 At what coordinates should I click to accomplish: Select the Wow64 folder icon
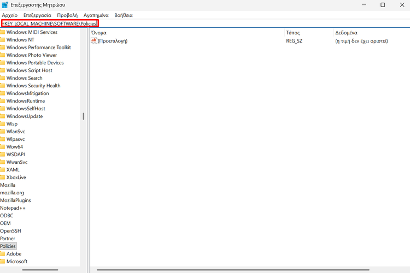click(x=2, y=147)
